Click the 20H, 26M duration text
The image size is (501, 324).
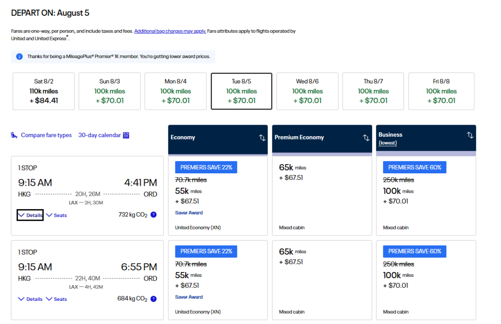point(88,194)
